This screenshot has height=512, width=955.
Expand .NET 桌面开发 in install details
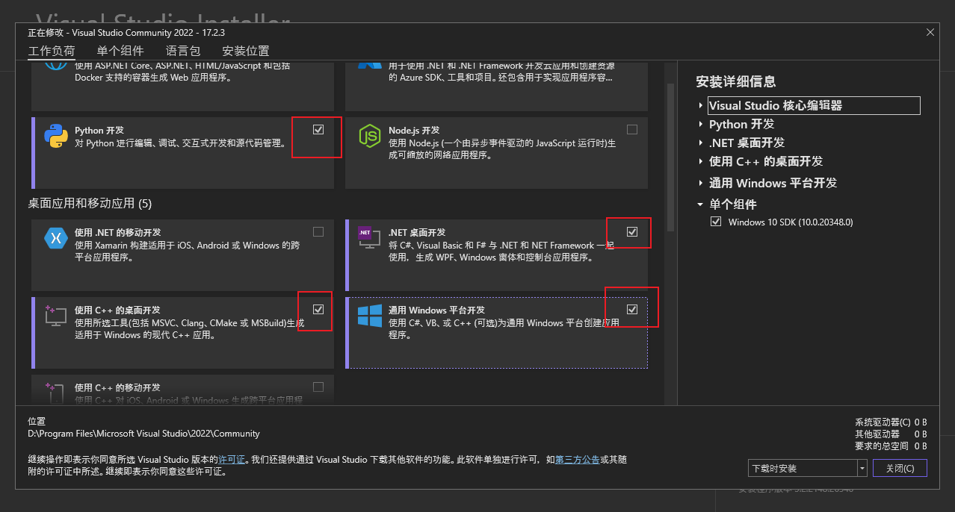(701, 143)
